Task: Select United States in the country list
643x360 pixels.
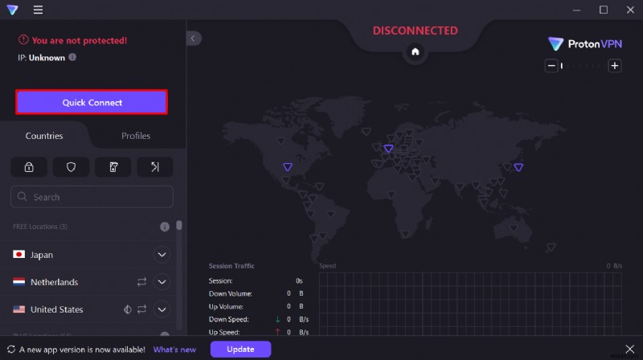Action: pos(88,309)
